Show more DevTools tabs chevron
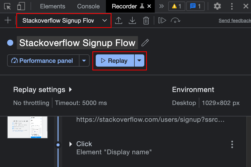 pos(161,6)
